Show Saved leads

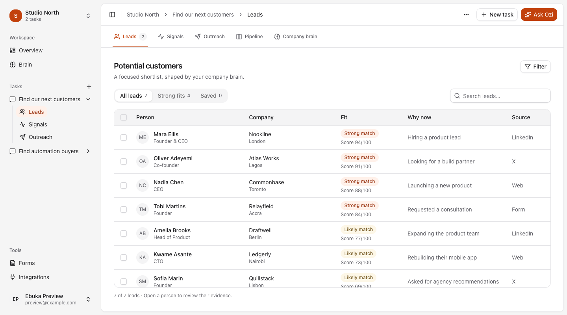point(211,96)
